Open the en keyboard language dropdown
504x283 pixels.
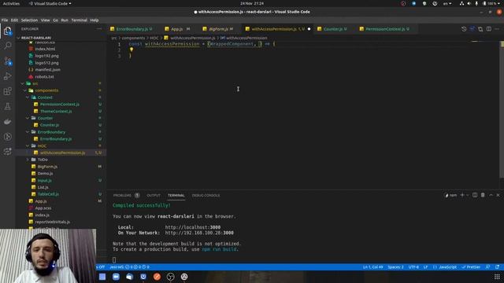(447, 3)
